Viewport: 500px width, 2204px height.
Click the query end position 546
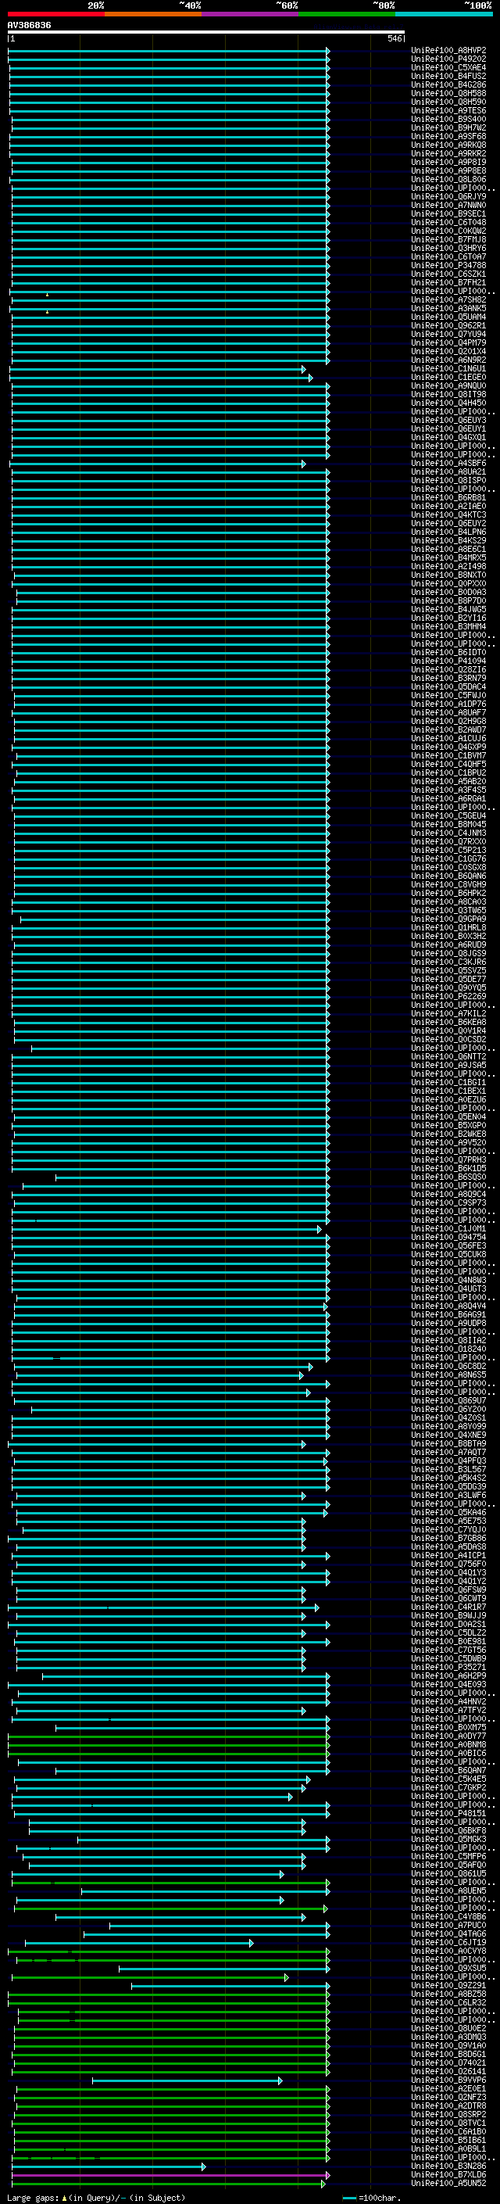[x=394, y=38]
